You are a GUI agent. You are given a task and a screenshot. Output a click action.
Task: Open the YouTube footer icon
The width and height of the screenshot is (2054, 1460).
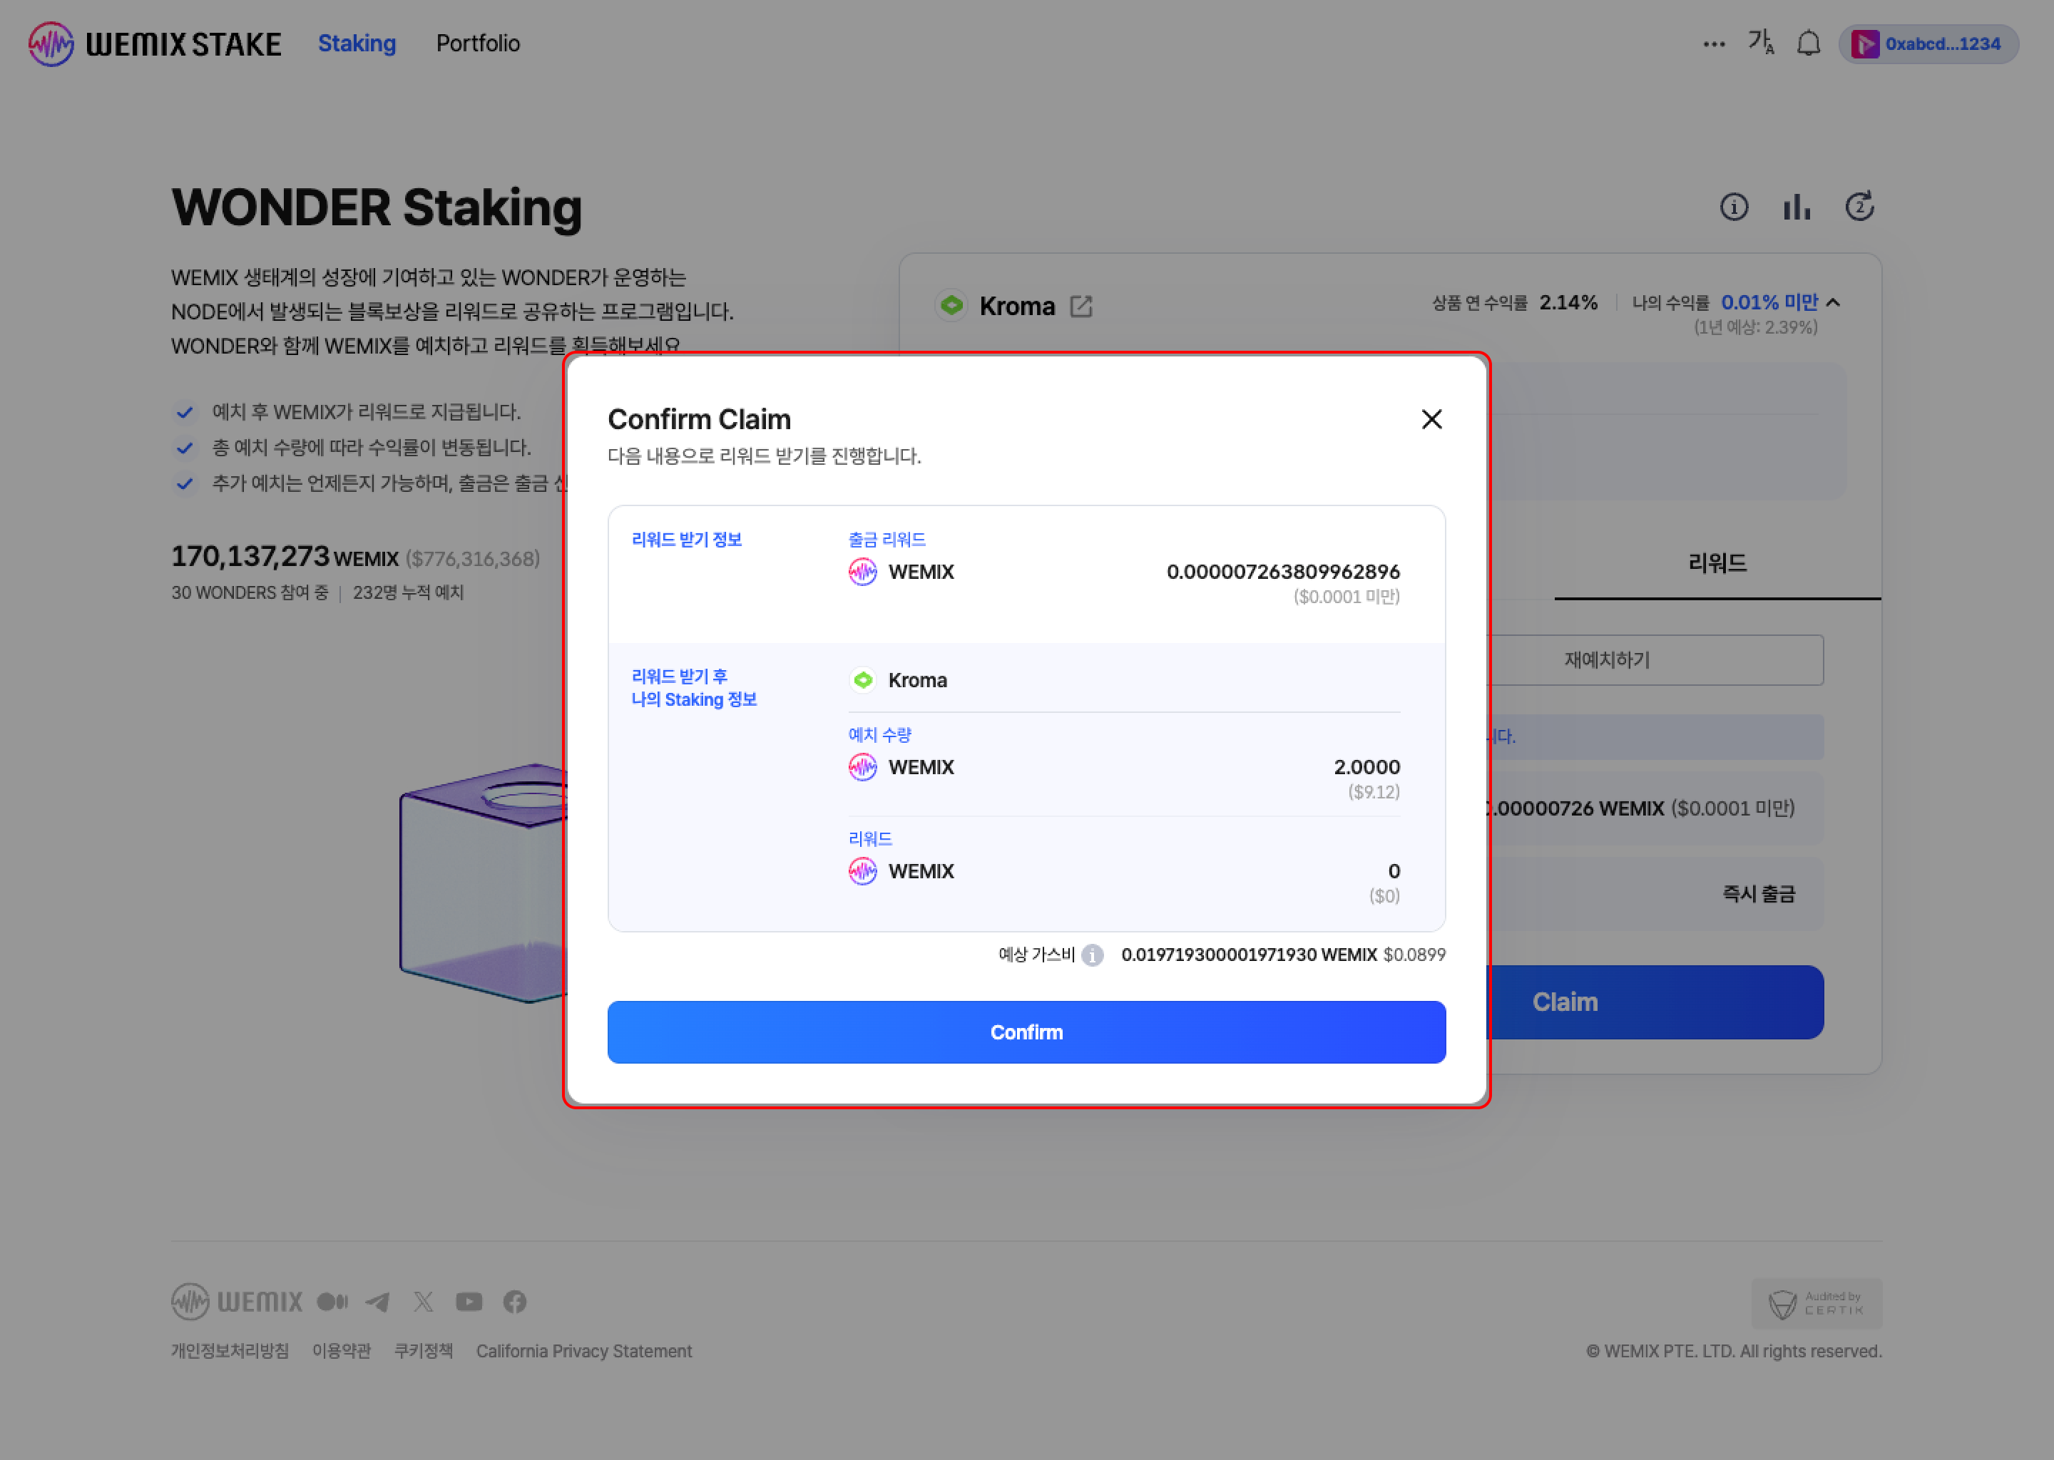[469, 1301]
